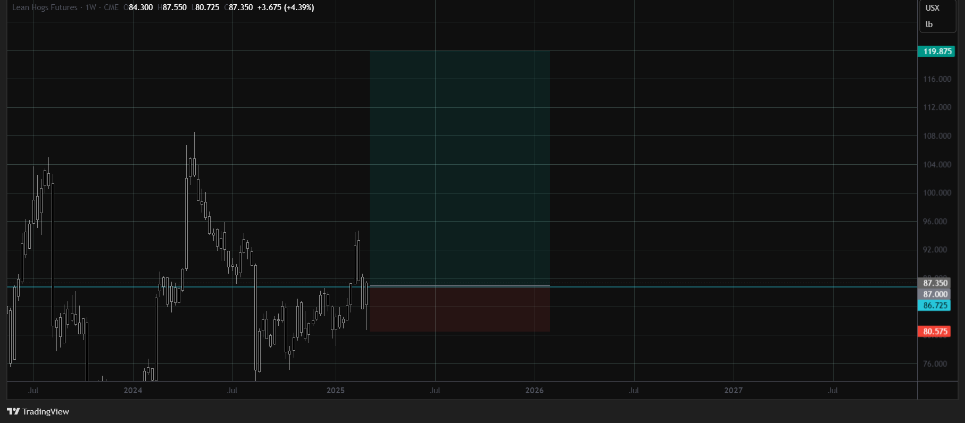Click the red 80.575 stop price label
The height and width of the screenshot is (423, 965).
(934, 332)
